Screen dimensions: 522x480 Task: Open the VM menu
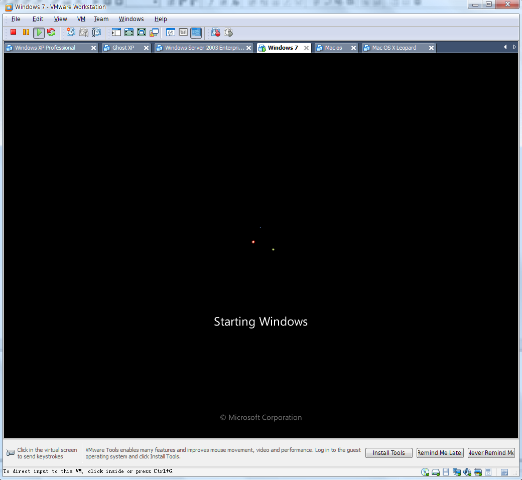pyautogui.click(x=81, y=19)
